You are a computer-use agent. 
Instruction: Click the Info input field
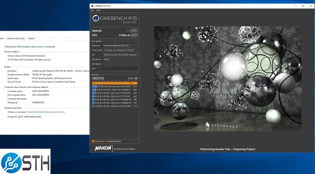(120, 68)
